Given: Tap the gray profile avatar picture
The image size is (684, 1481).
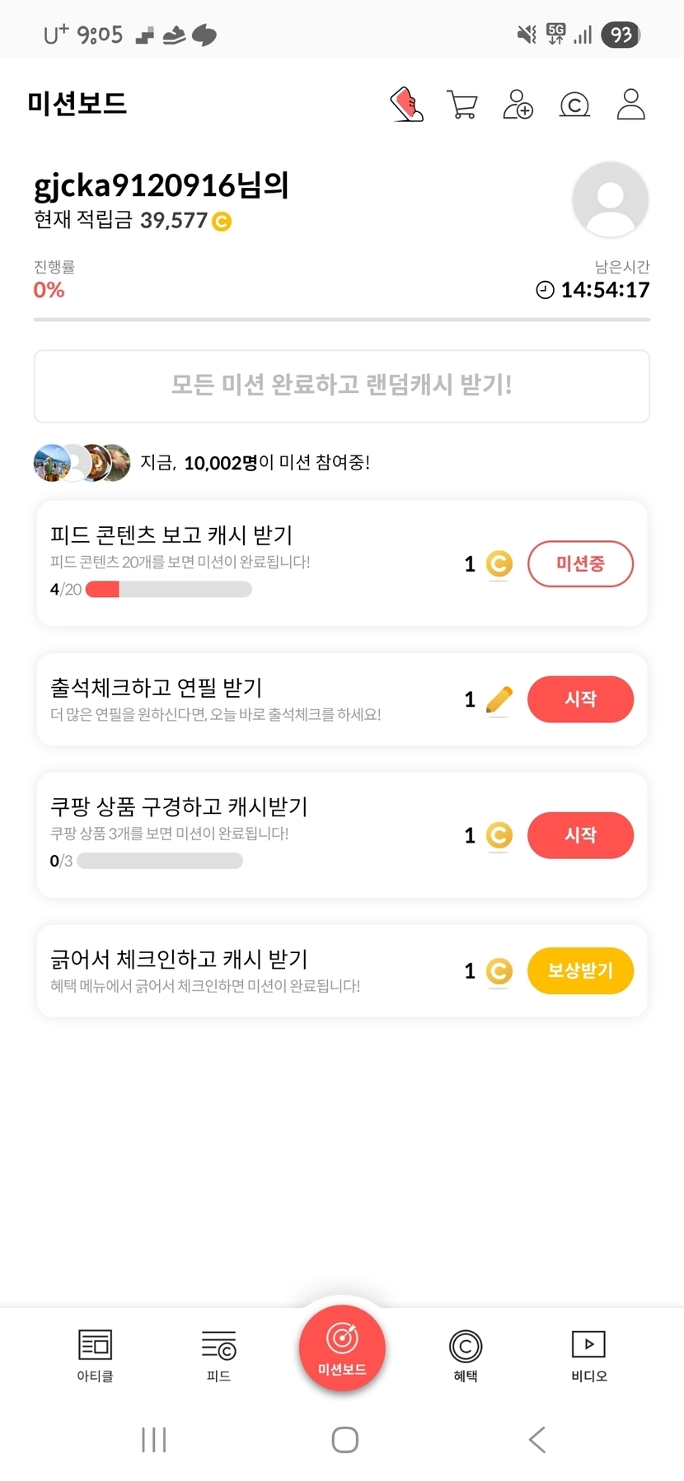Looking at the screenshot, I should tap(610, 199).
